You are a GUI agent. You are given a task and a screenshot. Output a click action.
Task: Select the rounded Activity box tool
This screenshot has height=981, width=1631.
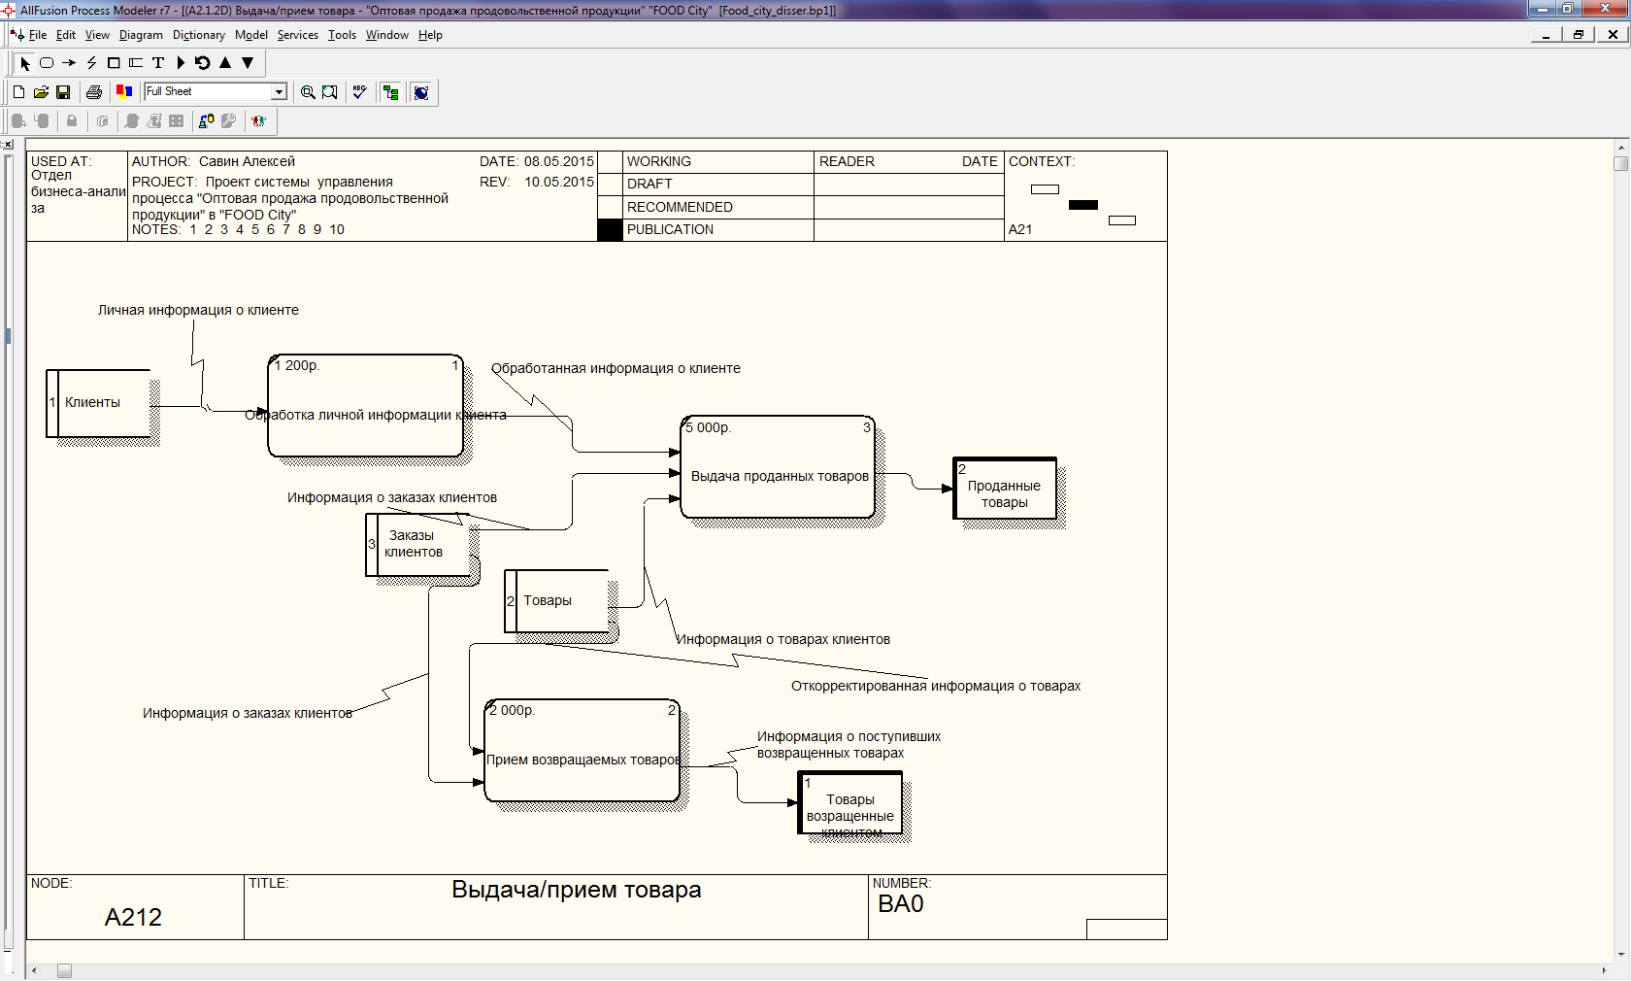(x=47, y=63)
